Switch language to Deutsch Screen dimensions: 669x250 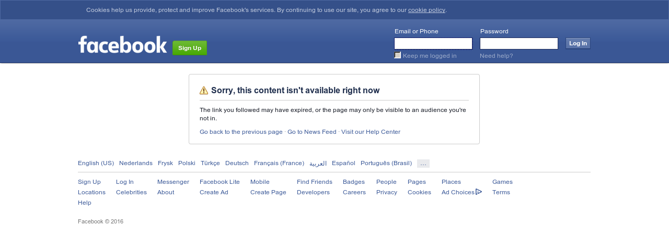237,163
